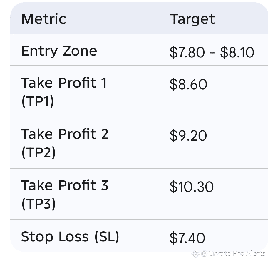This screenshot has width=268, height=261.
Task: Select the $8.10 upper entry price
Action: [237, 53]
